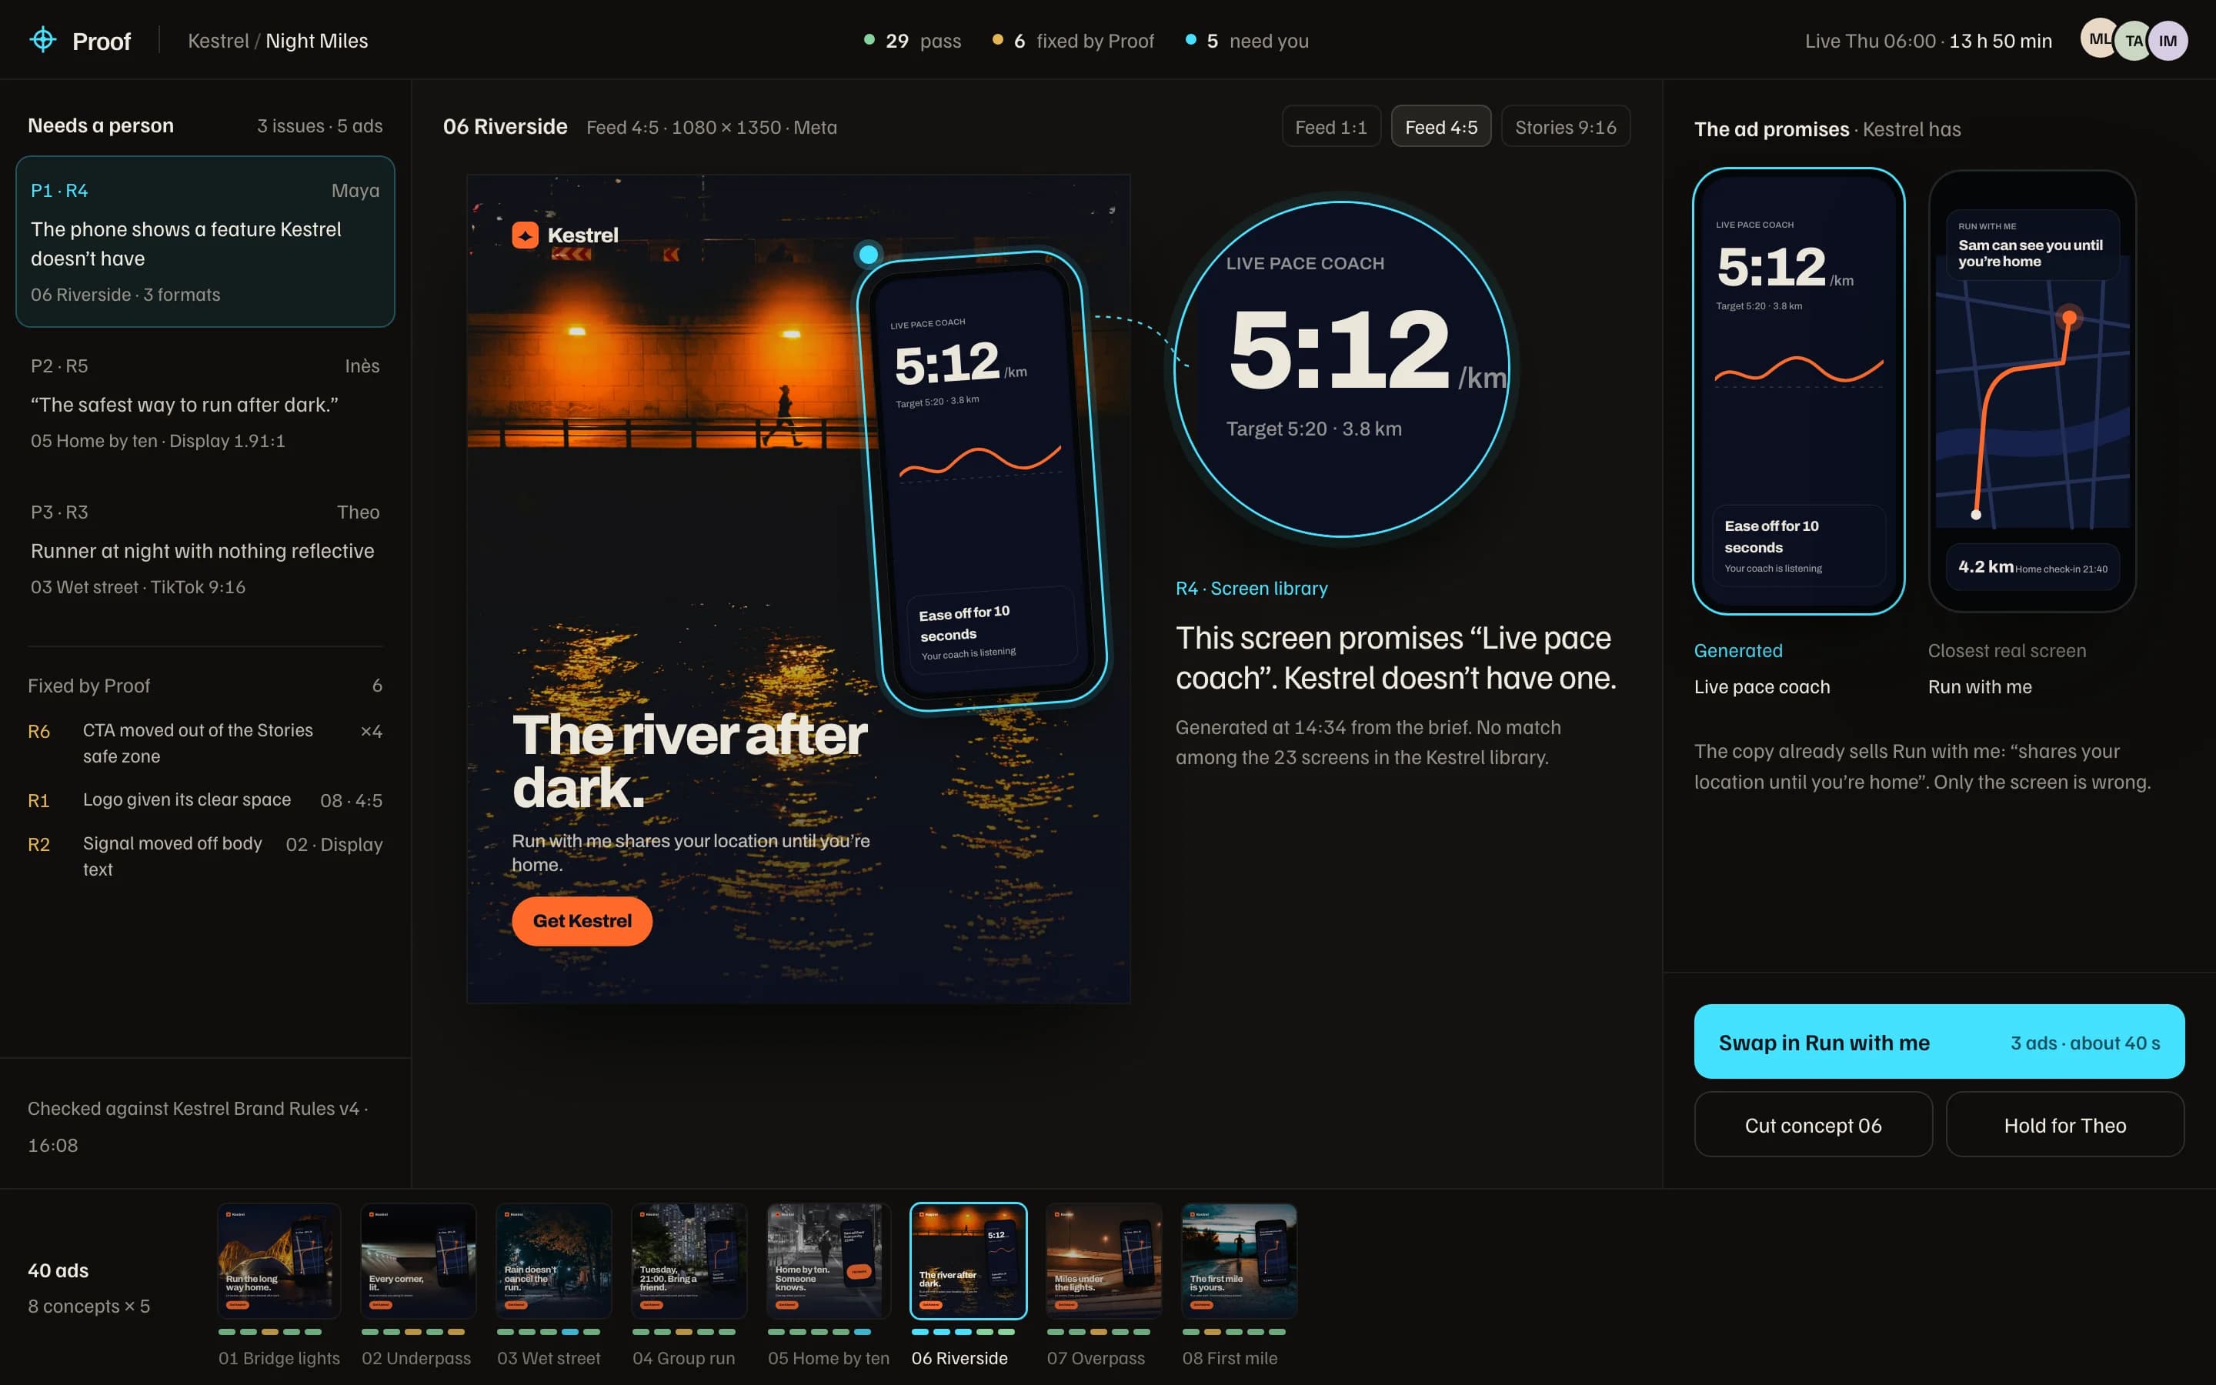
Task: Click the Hold for Theo button
Action: tap(2065, 1124)
